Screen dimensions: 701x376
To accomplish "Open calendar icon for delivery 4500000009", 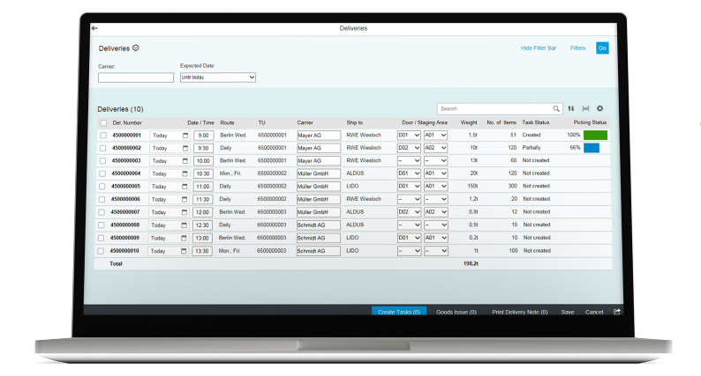I will [x=184, y=238].
